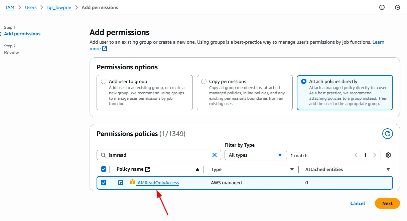Viewport: 407px width, 221px height.
Task: Uncheck the IAMReadOnlyAccess policy checkbox
Action: coord(104,183)
